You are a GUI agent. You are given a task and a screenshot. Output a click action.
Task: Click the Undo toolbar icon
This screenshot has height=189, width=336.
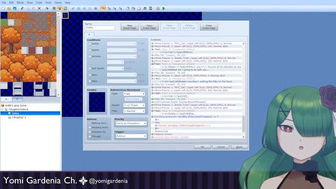(47, 8)
